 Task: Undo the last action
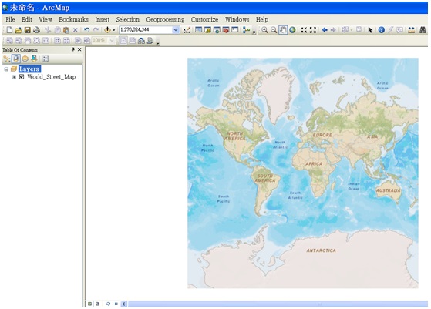(86, 29)
